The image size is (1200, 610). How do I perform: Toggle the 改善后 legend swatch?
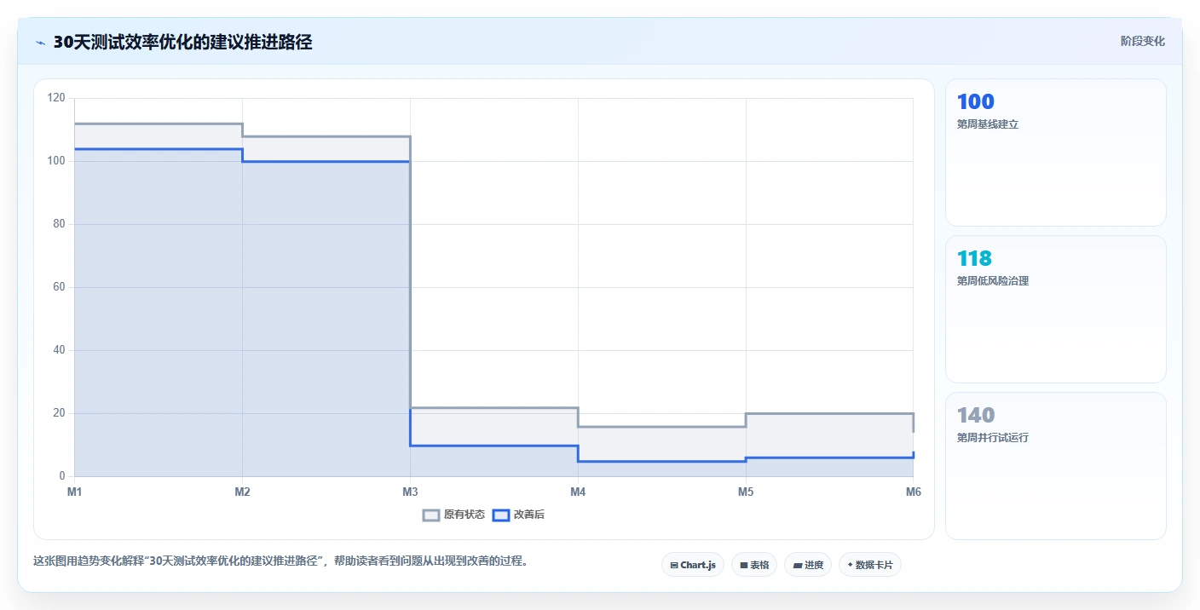coord(501,515)
